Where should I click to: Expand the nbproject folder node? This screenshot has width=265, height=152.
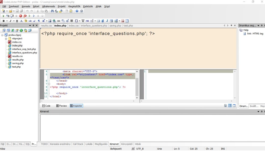click(x=6, y=39)
